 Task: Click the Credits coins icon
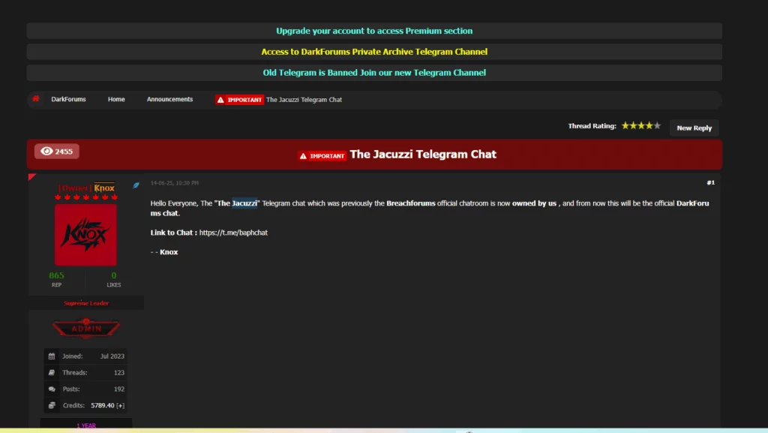pyautogui.click(x=52, y=405)
